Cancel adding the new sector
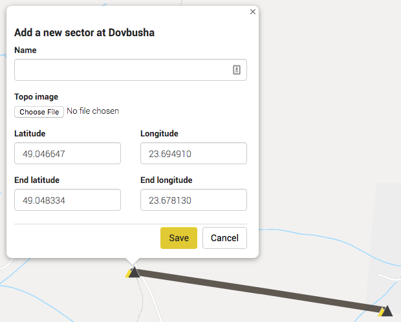 (224, 238)
